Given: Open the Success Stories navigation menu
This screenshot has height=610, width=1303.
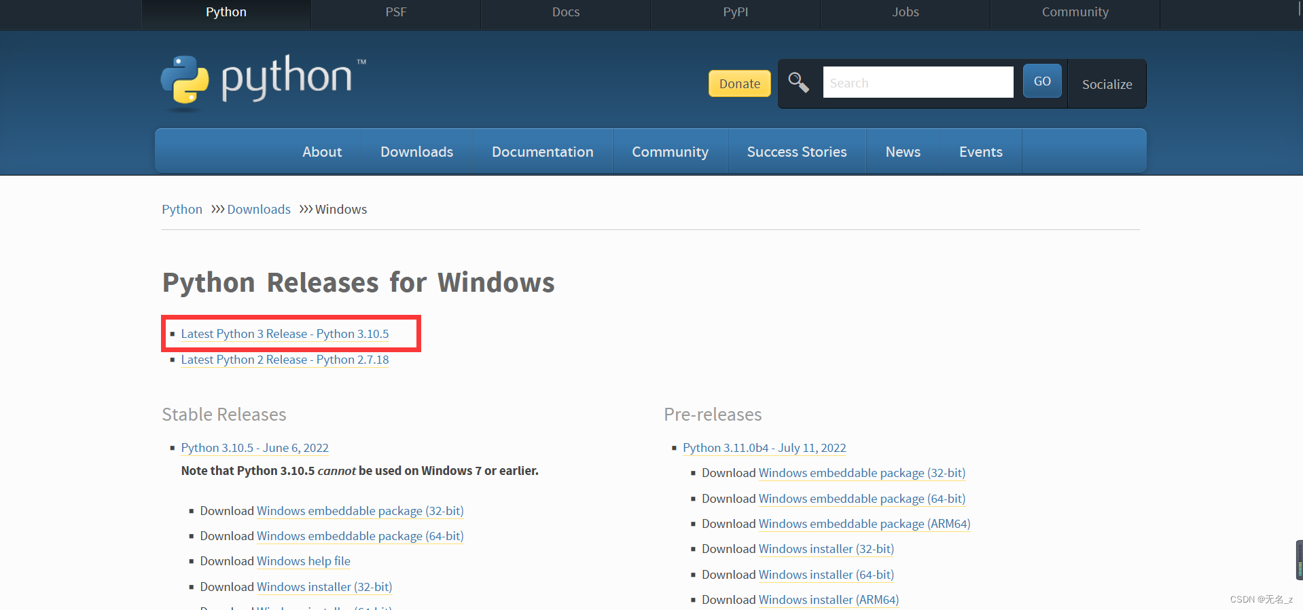Looking at the screenshot, I should 797,152.
